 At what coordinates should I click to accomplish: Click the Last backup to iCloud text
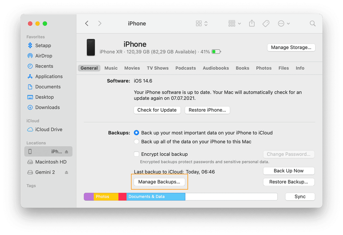click(x=174, y=172)
